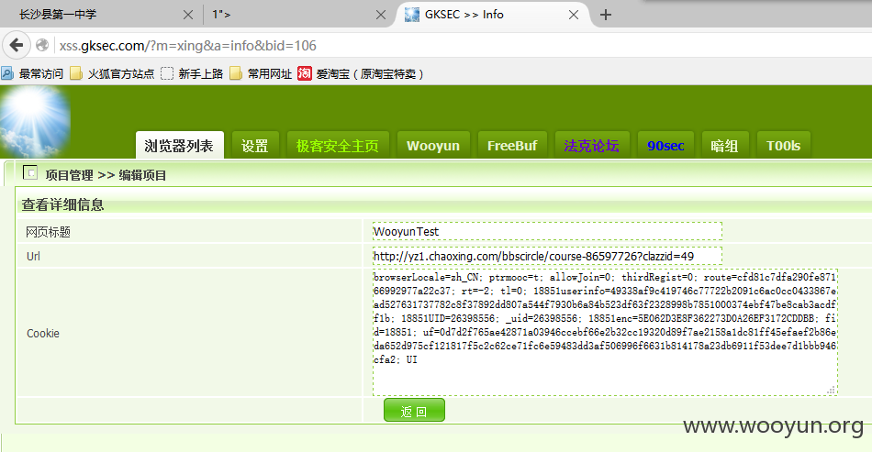Click the browser back arrow button
The image size is (872, 452).
tap(17, 45)
